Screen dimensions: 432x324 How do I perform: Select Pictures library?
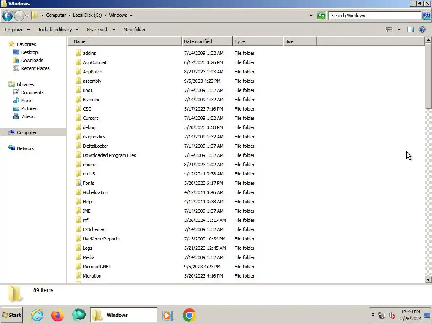pos(29,108)
